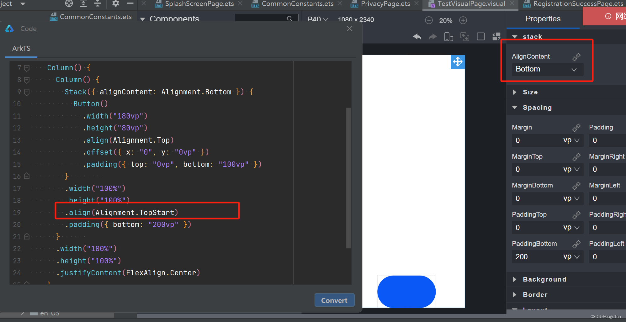This screenshot has height=322, width=626.
Task: Click the second-row CommonConstants.ets tab
Action: pos(91,17)
